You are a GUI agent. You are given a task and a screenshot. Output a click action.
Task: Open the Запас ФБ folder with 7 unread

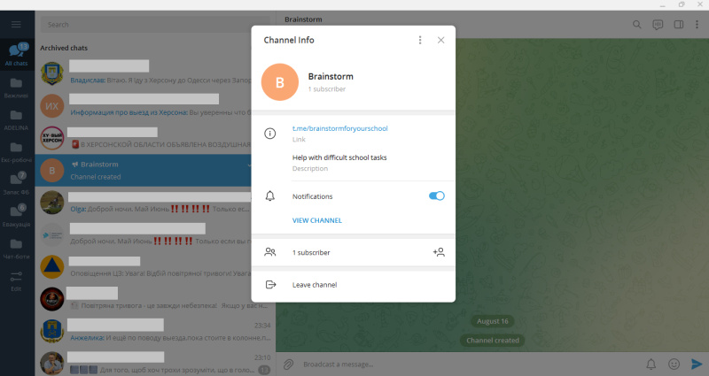point(16,184)
